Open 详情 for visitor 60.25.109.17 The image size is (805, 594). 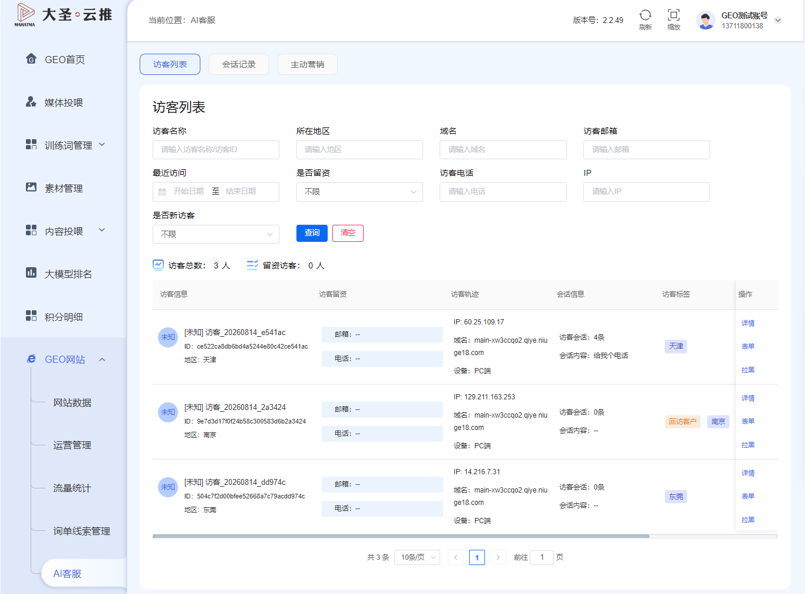tap(748, 323)
